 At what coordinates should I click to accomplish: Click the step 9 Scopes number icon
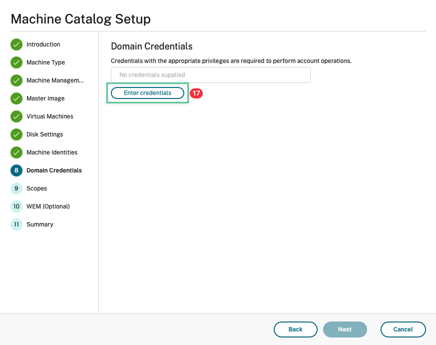(x=16, y=188)
